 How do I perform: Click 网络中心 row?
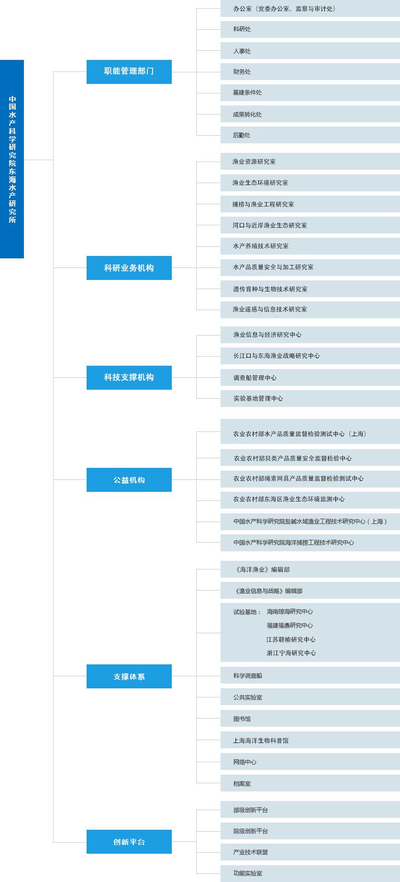pyautogui.click(x=310, y=762)
